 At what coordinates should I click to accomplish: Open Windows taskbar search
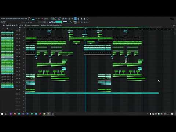pyautogui.click(x=6, y=114)
